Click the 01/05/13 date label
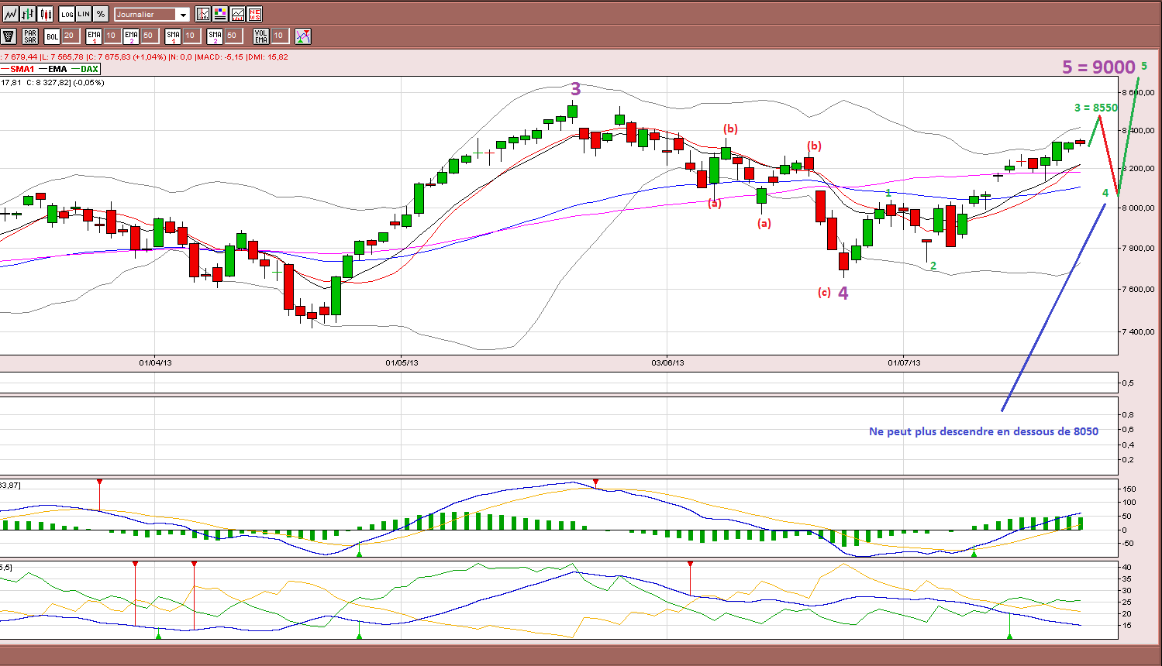The width and height of the screenshot is (1162, 666). [402, 362]
